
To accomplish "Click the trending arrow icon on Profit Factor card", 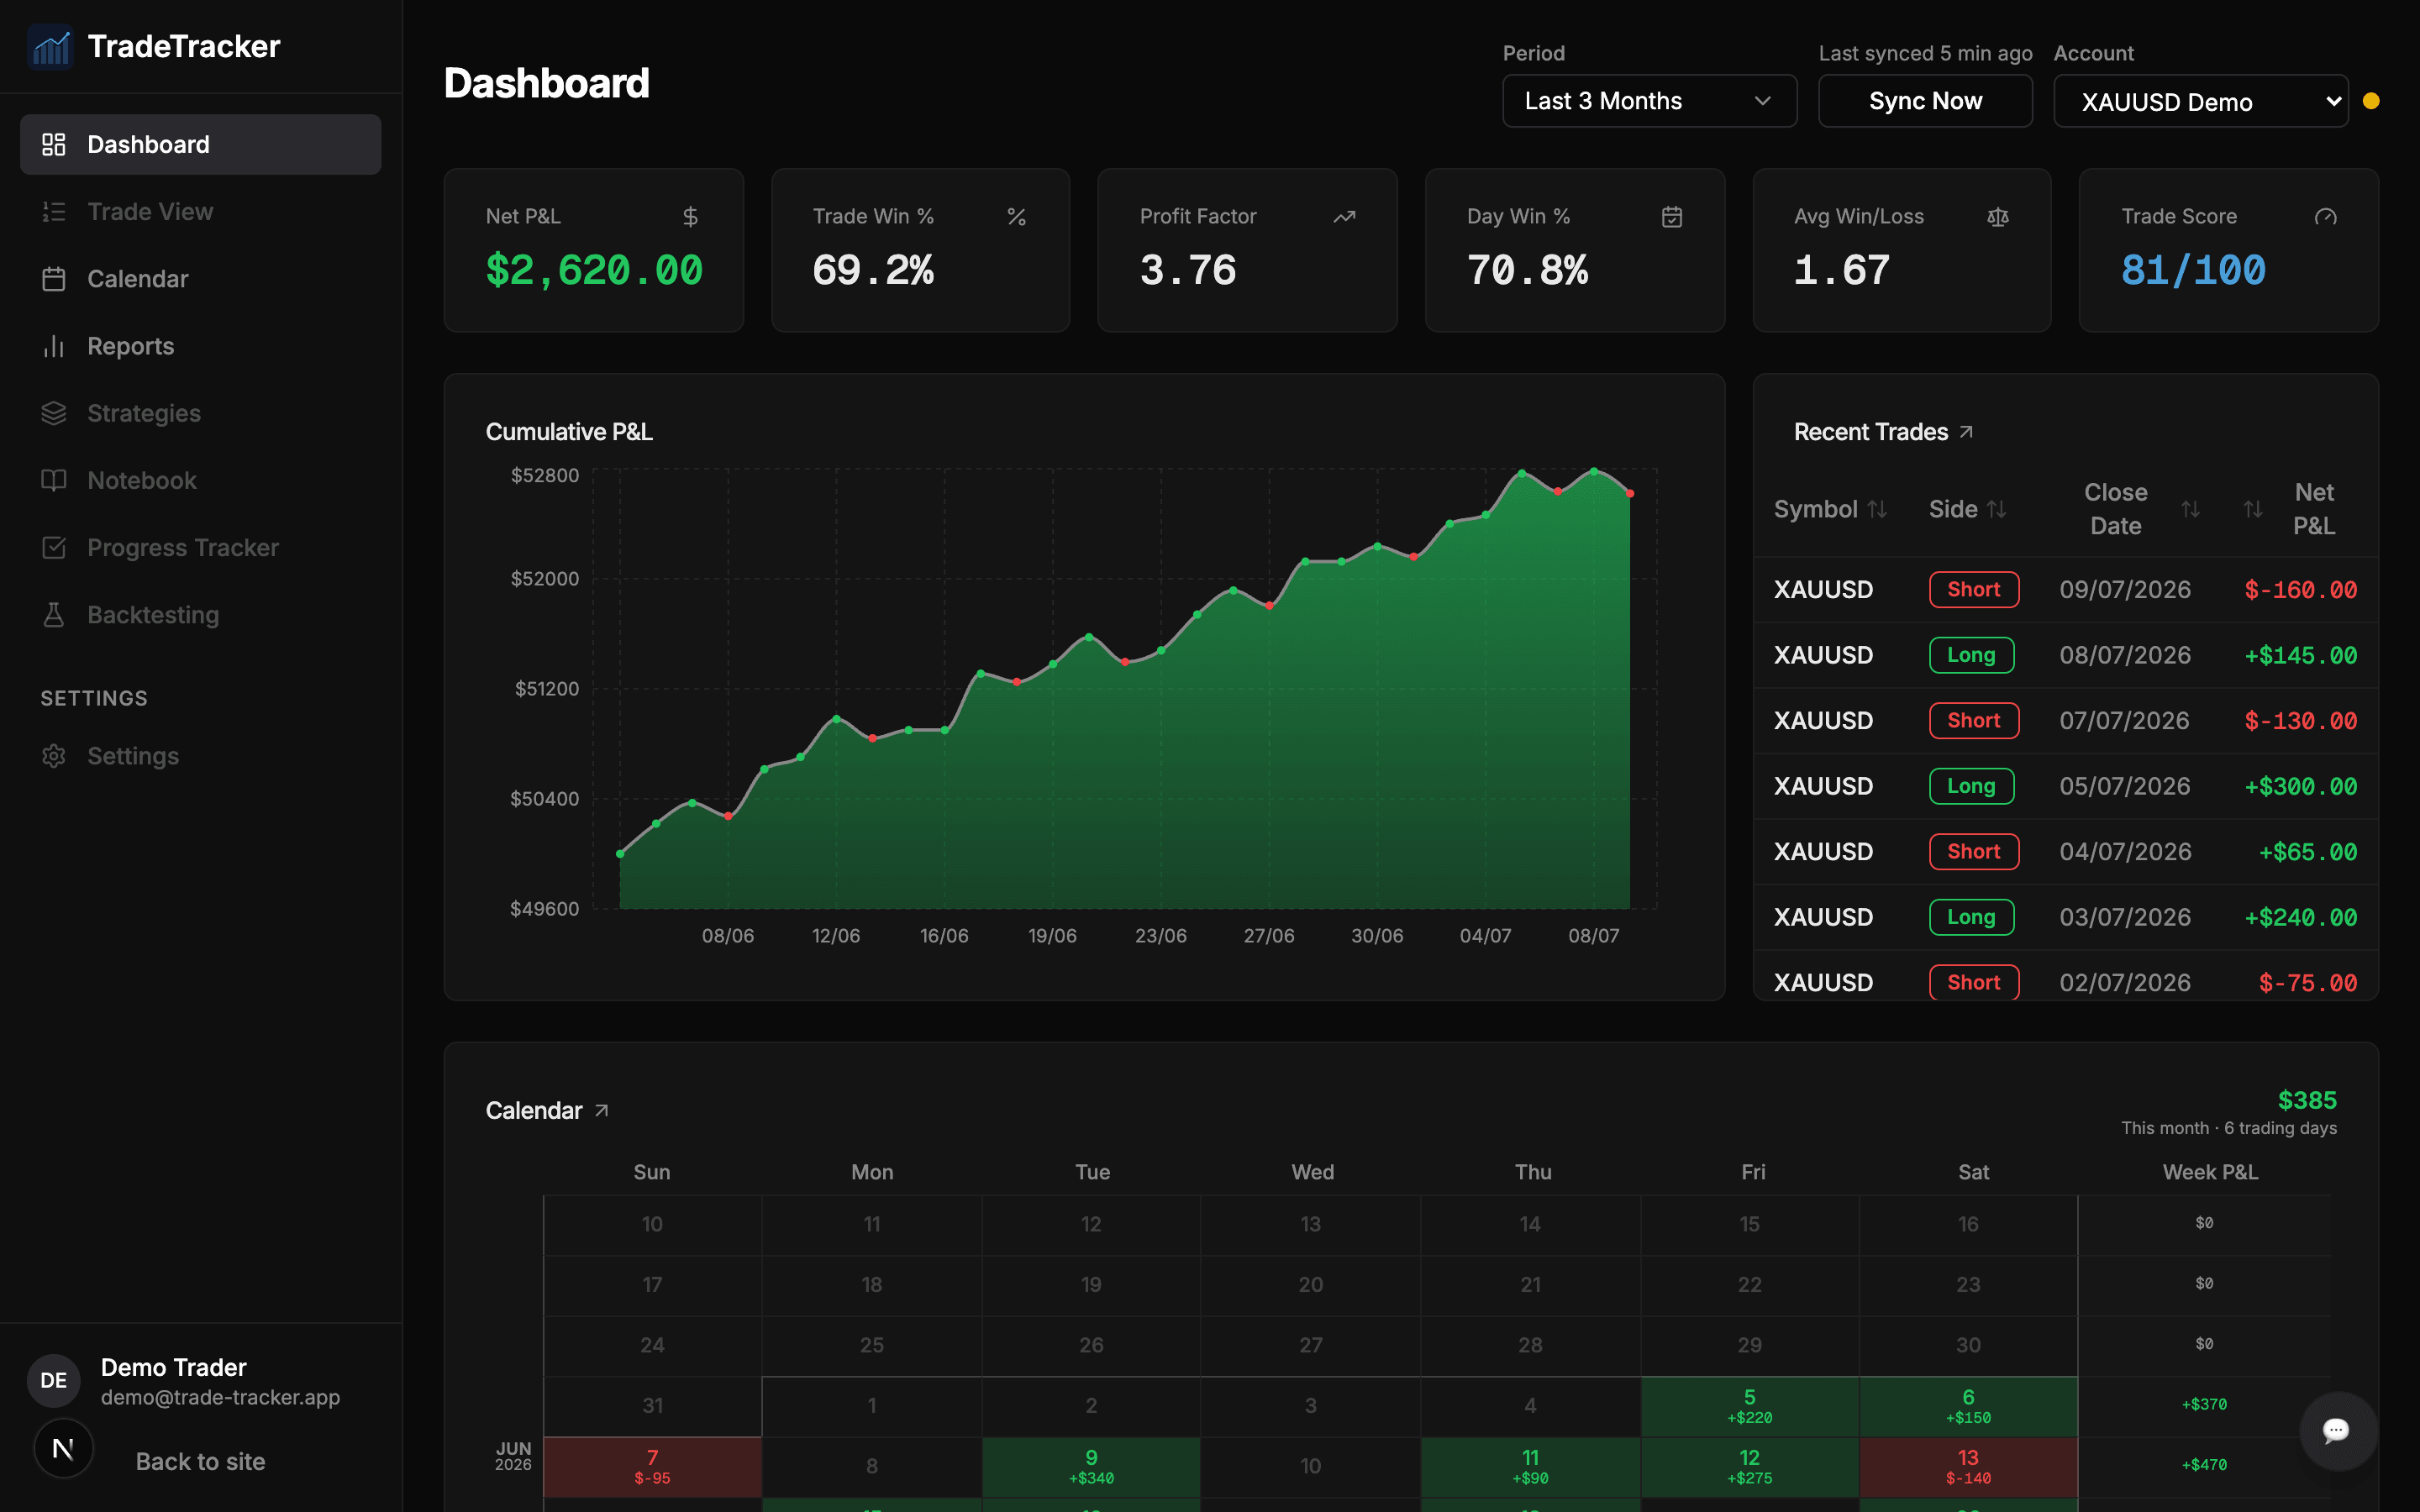I will pyautogui.click(x=1344, y=216).
